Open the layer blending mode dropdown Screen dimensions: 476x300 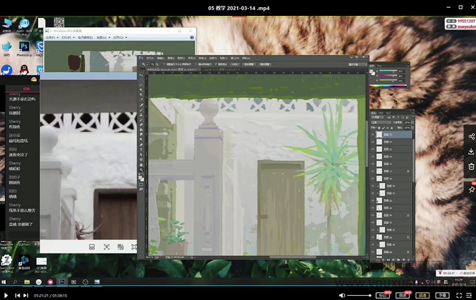381,122
